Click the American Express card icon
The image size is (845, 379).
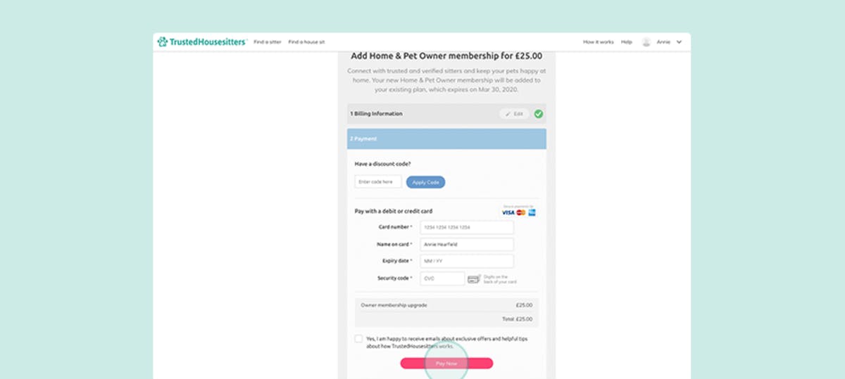click(532, 212)
